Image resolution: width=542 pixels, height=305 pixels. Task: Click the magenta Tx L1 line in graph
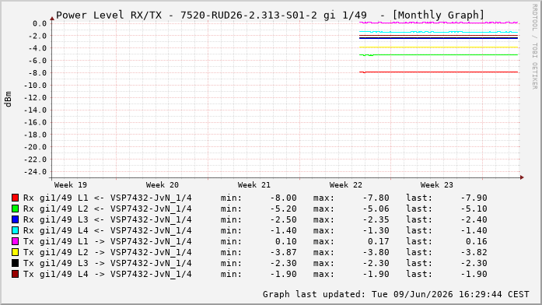pos(439,23)
